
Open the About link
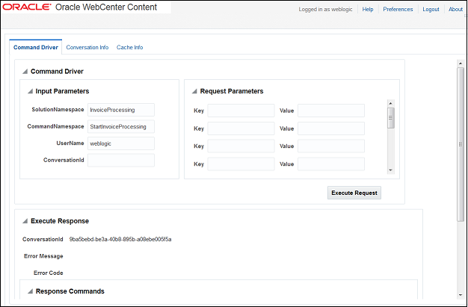[455, 9]
